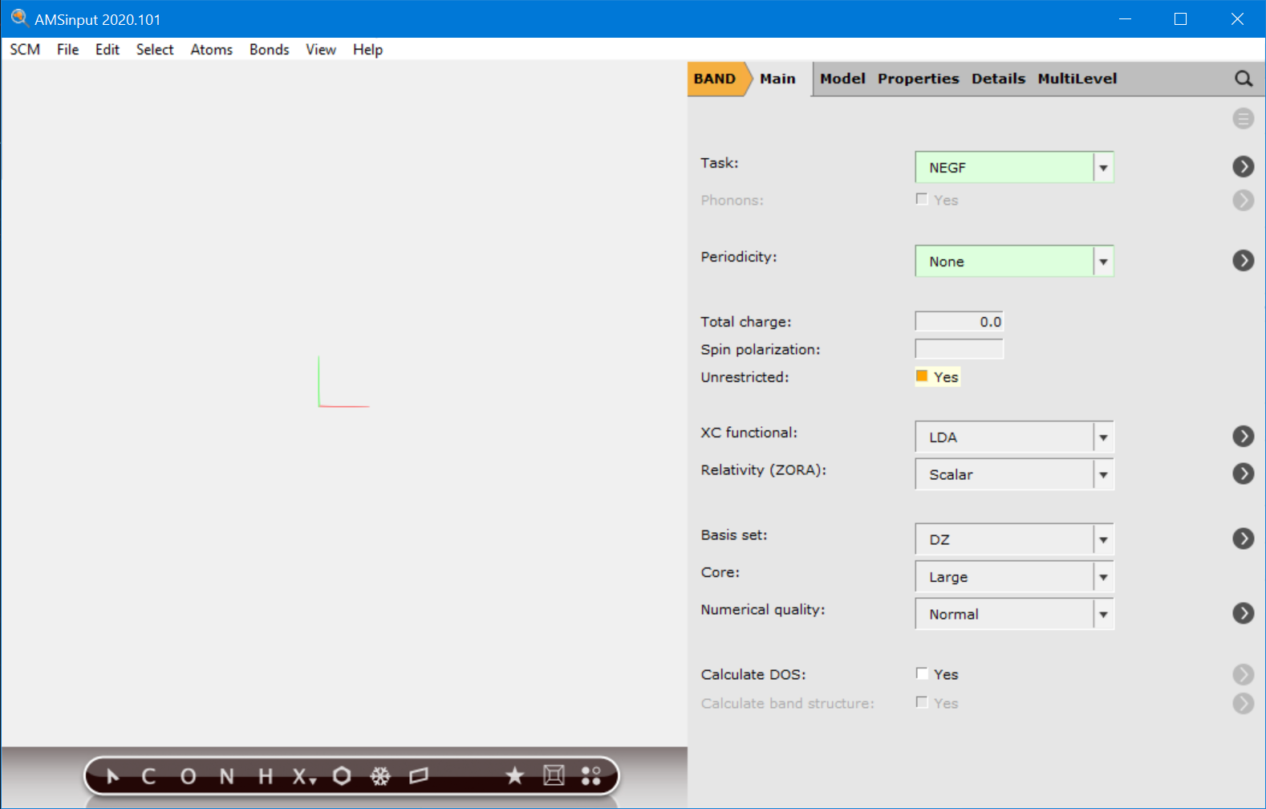Open the Bonds menu
The image size is (1266, 809).
point(269,50)
